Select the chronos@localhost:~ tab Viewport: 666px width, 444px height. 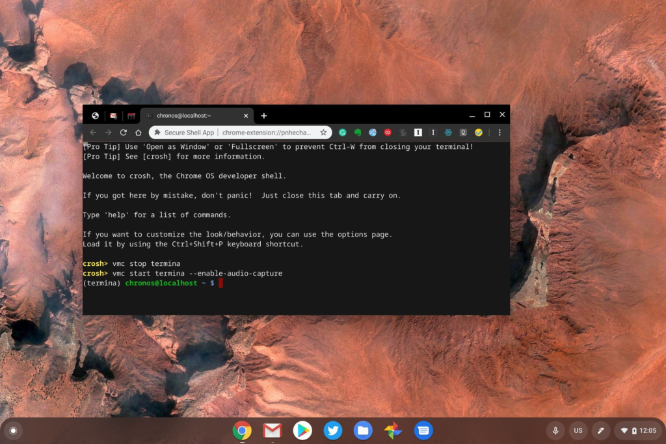[x=196, y=116]
